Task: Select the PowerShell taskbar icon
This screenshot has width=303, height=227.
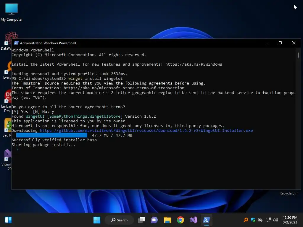Action: (x=206, y=220)
